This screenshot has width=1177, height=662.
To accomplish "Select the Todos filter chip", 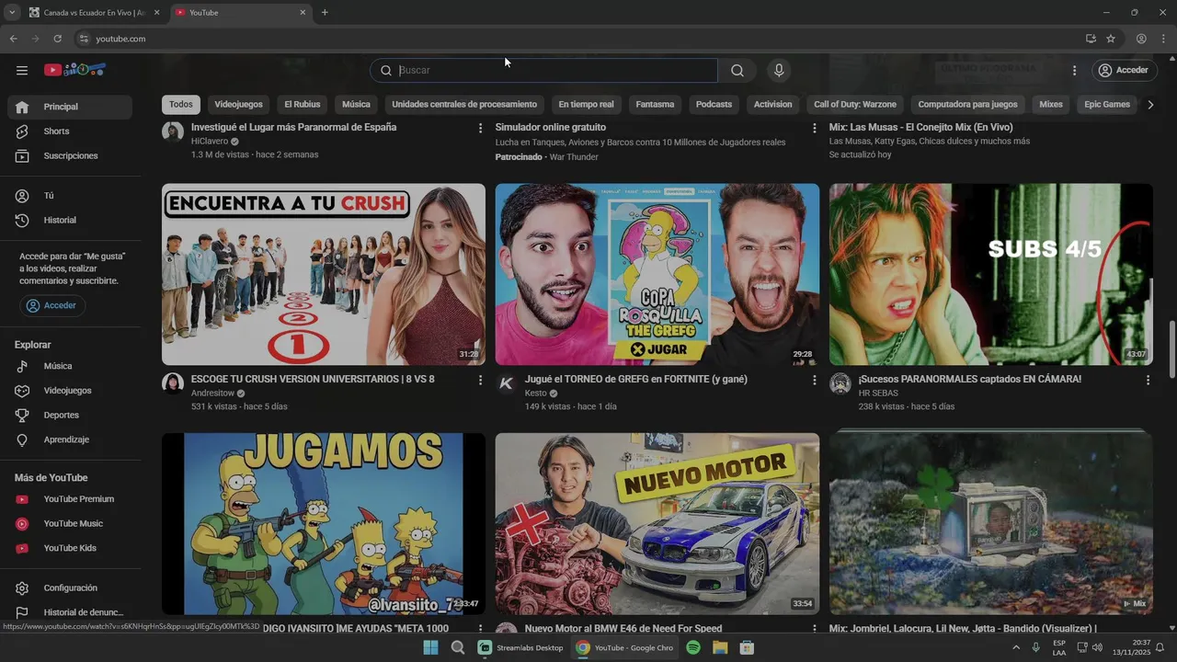I will pos(181,105).
